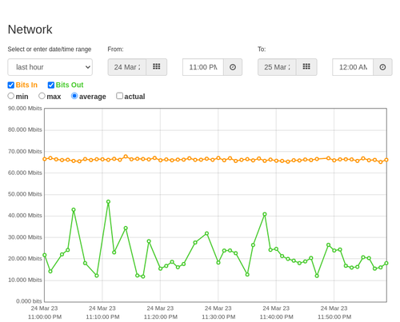Select the average radio button

74,96
